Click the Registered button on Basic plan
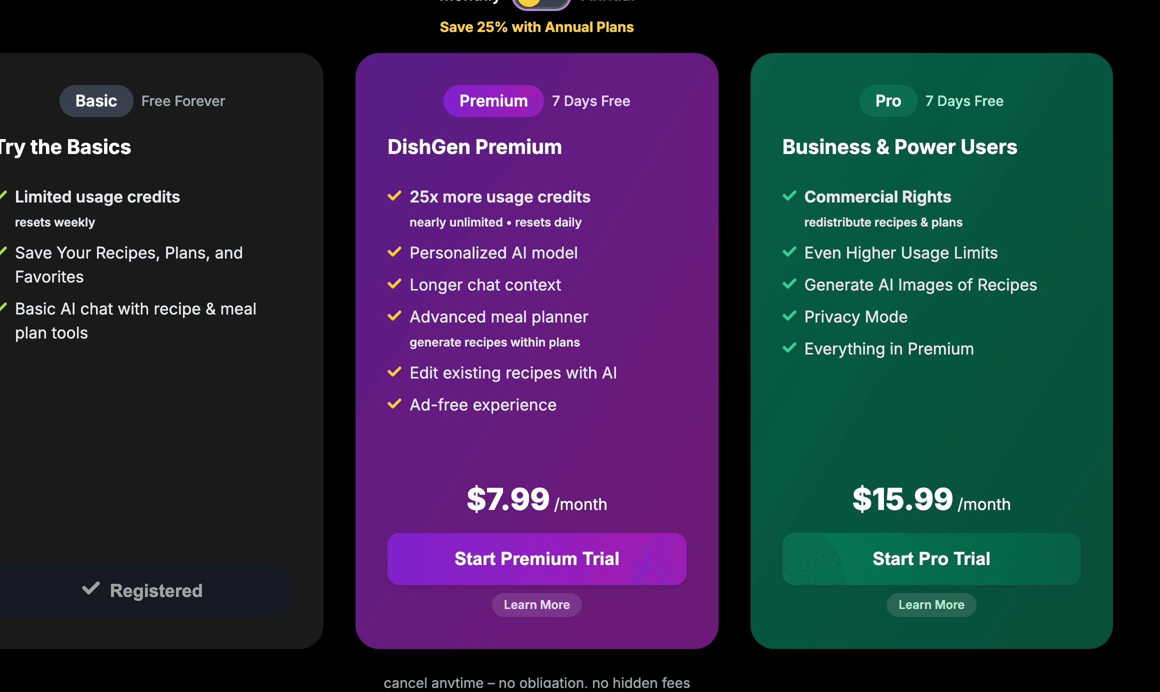The width and height of the screenshot is (1160, 692). [142, 590]
